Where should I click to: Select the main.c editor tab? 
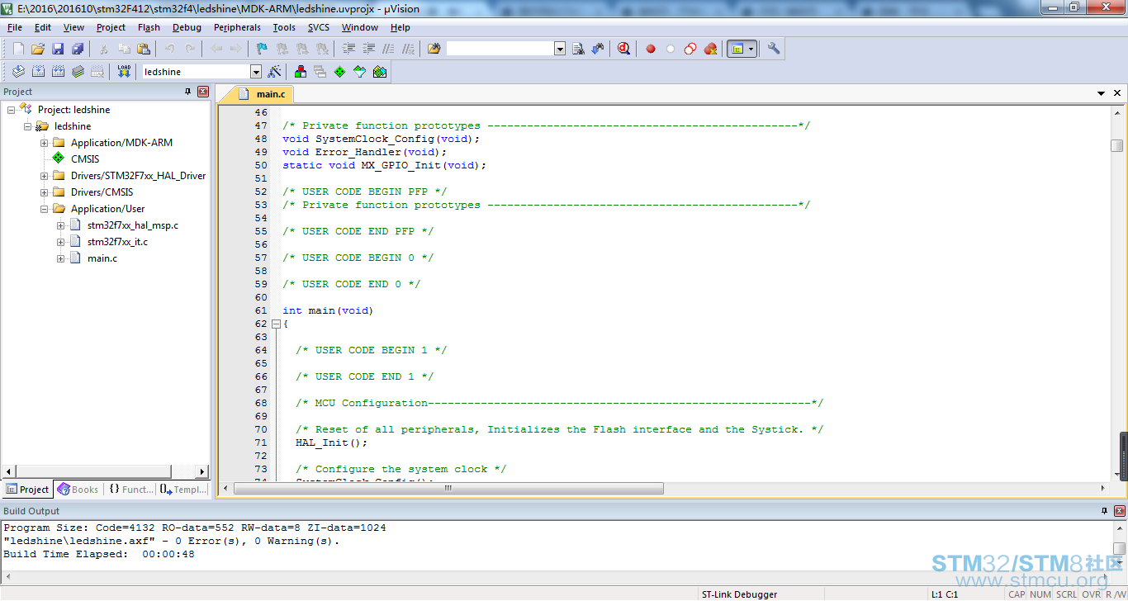click(x=263, y=94)
